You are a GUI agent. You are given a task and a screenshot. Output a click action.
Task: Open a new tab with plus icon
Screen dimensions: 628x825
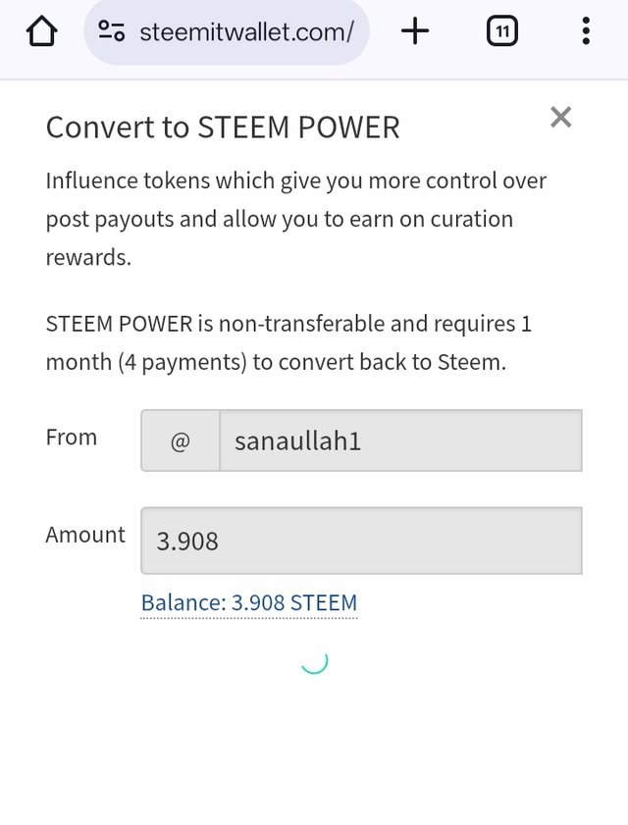(x=415, y=32)
